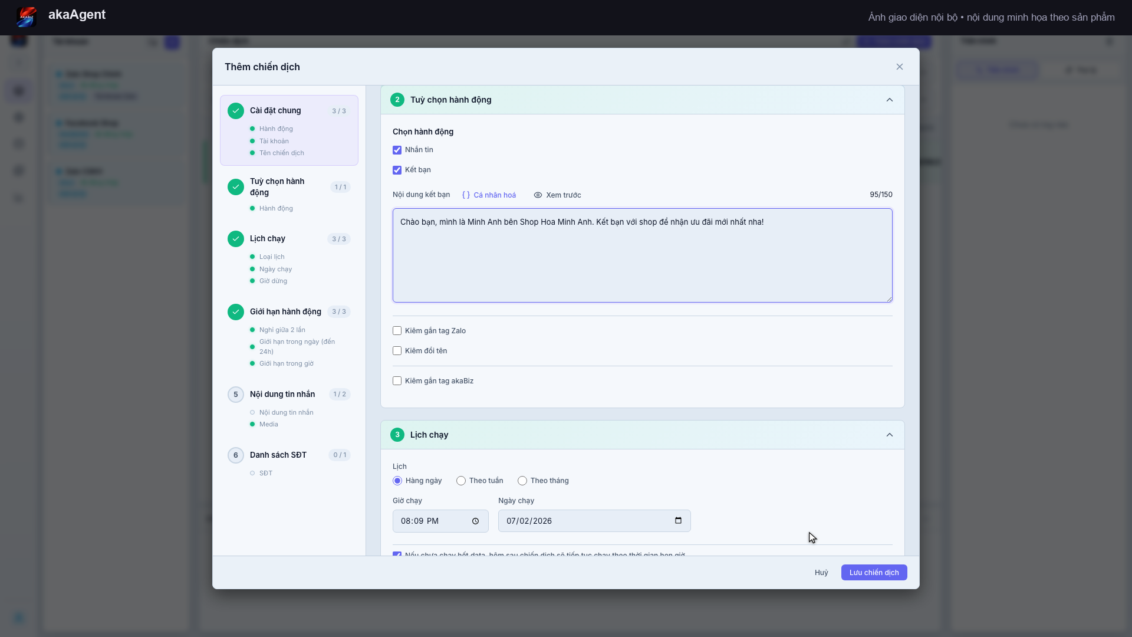Collapse the Tuỳ chọn hành động section
Image resolution: width=1132 pixels, height=637 pixels.
click(x=890, y=100)
